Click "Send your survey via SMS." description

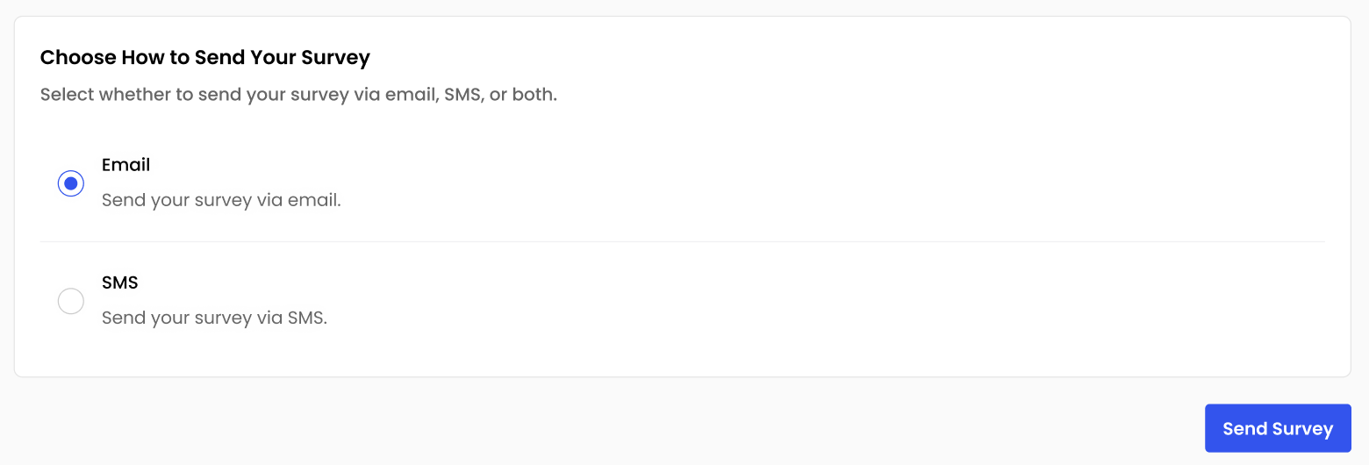[214, 318]
